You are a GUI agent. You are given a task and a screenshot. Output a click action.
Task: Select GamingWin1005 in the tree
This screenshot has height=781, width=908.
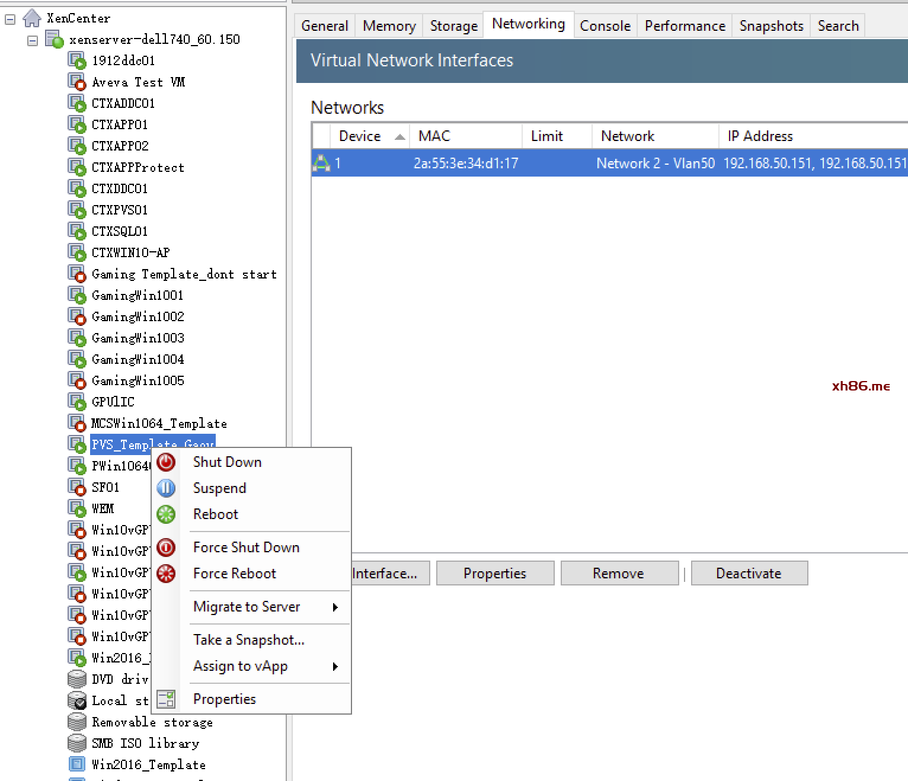[x=138, y=381]
